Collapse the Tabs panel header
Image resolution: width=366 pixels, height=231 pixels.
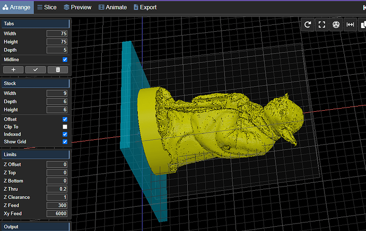coord(36,24)
